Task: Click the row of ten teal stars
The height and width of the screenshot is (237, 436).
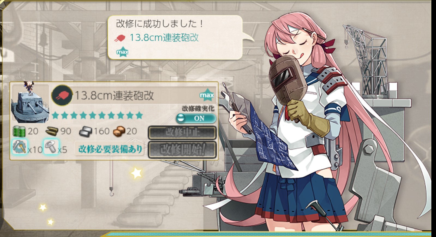Action: point(97,115)
